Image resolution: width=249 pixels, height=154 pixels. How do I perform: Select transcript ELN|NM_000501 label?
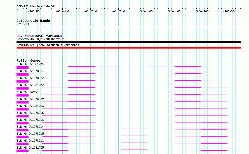(x=28, y=92)
